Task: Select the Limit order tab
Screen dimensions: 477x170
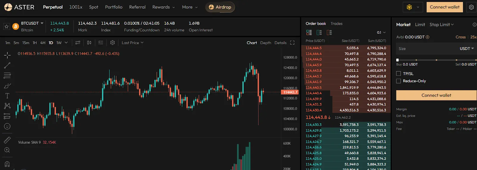Action: click(x=420, y=24)
